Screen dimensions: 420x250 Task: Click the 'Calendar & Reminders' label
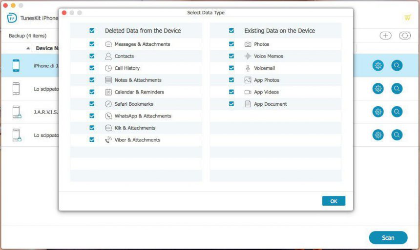[x=139, y=92]
